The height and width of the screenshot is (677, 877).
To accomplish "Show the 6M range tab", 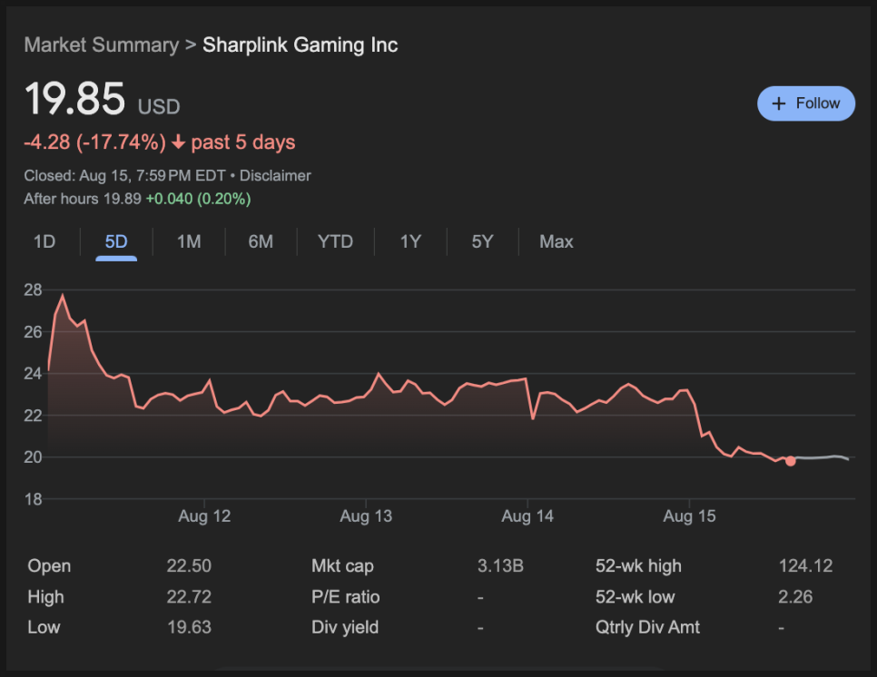I will click(x=261, y=241).
